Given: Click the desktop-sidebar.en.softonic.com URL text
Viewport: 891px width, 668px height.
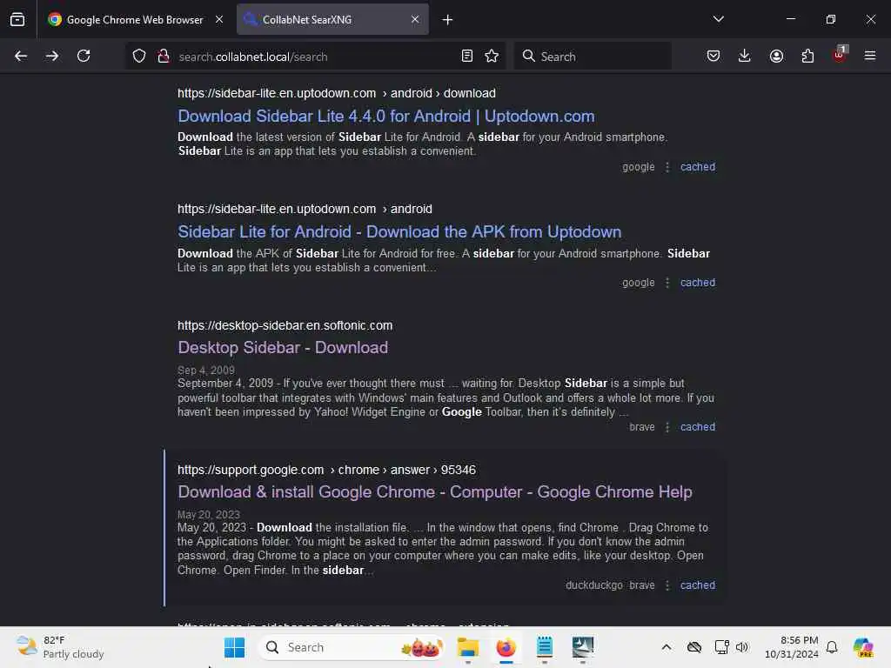Looking at the screenshot, I should [285, 325].
